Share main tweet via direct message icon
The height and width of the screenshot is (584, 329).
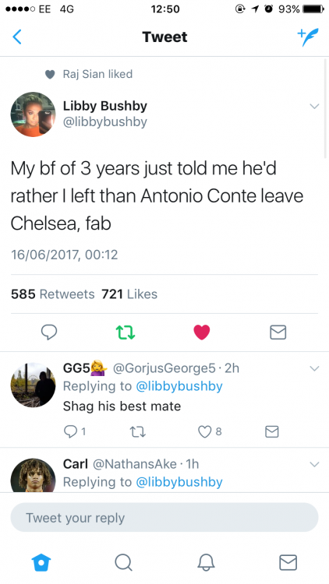(278, 332)
